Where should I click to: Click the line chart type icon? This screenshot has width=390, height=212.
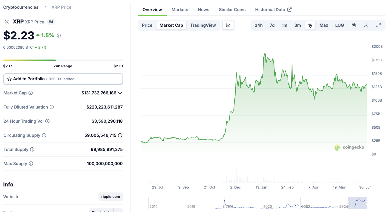point(228,25)
